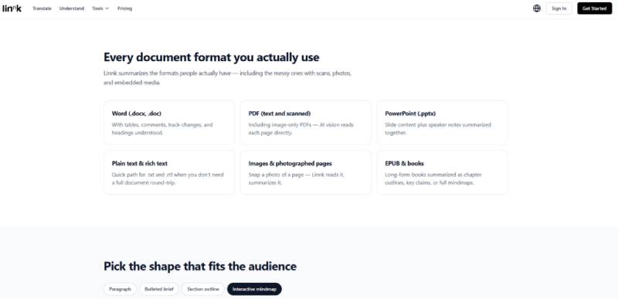
Task: Click text 'Including image-only PDFs'
Action: (280, 125)
